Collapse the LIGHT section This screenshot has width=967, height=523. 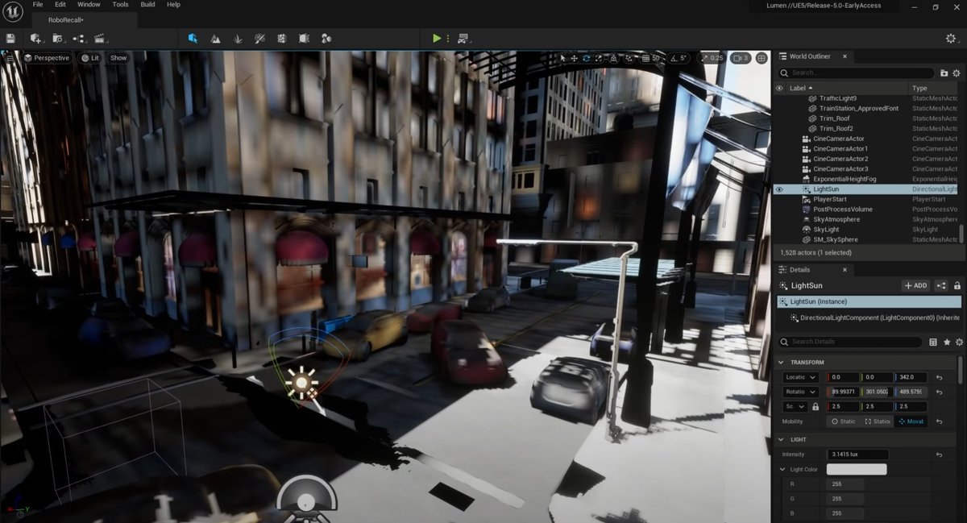tap(782, 439)
